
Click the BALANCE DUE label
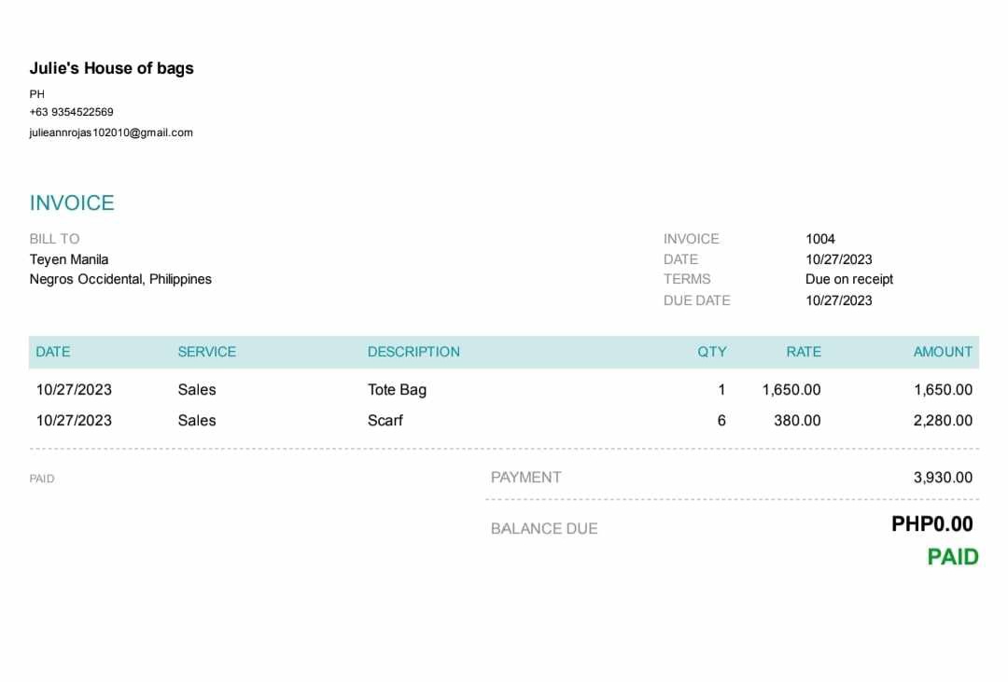544,529
